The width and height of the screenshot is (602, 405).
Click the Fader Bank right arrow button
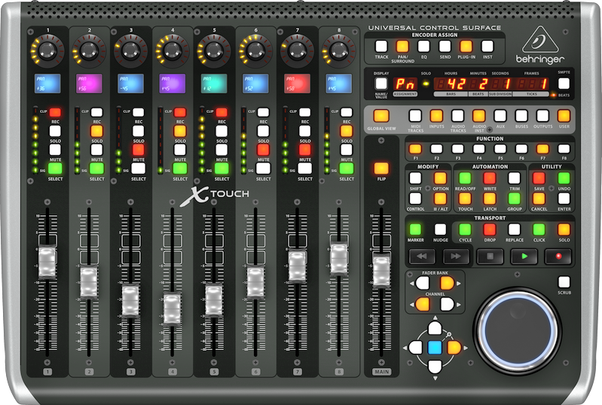click(447, 283)
